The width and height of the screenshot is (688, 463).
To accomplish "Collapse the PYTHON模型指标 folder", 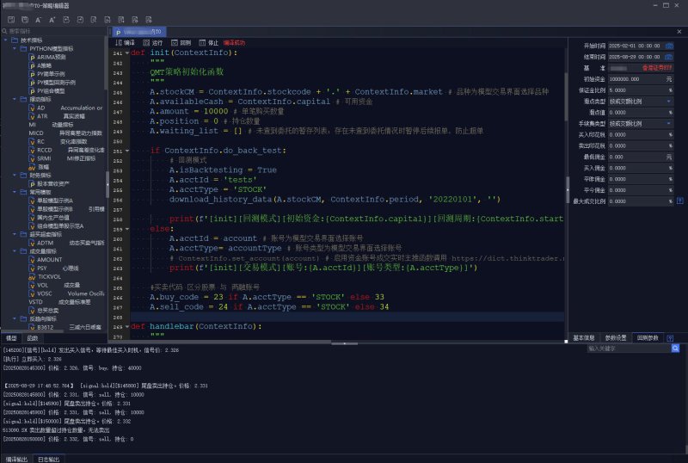I will coord(15,48).
